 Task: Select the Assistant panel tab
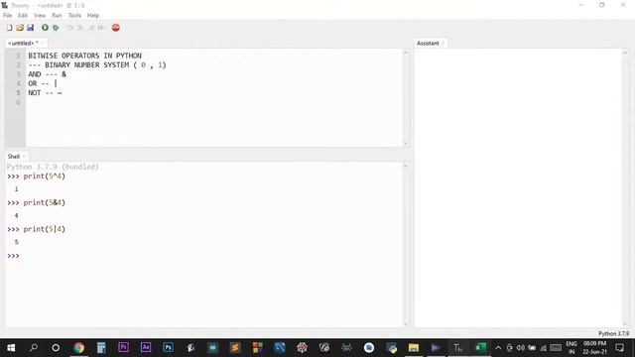[428, 43]
